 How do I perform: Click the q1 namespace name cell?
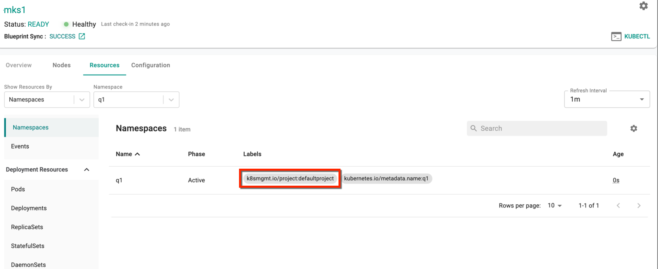[119, 180]
